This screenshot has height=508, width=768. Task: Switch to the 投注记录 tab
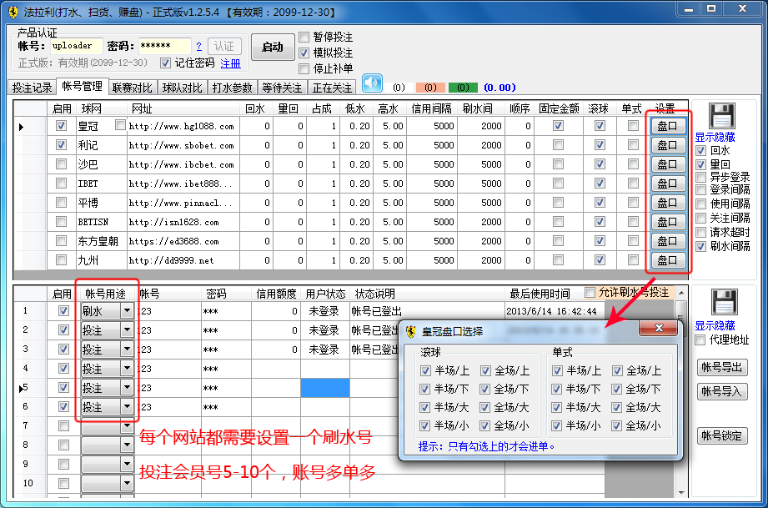(31, 88)
